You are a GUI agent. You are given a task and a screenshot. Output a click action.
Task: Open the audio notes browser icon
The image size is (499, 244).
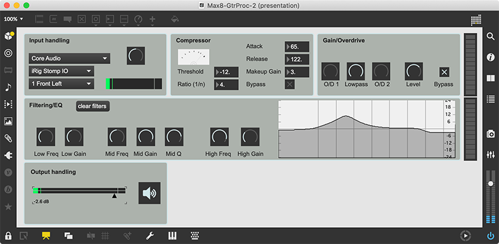(8, 87)
